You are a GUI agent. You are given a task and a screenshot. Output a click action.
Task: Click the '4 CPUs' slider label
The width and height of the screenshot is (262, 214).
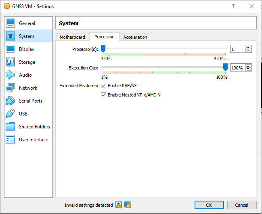click(220, 59)
